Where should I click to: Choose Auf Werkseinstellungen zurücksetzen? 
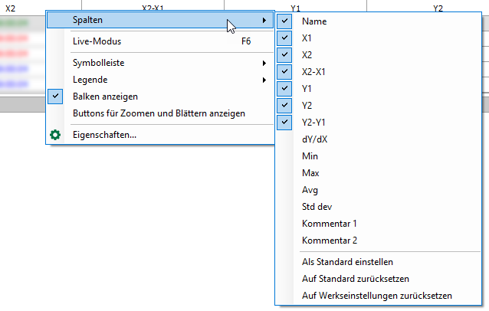tap(377, 295)
